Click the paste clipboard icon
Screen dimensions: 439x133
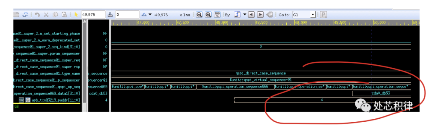coord(64,14)
